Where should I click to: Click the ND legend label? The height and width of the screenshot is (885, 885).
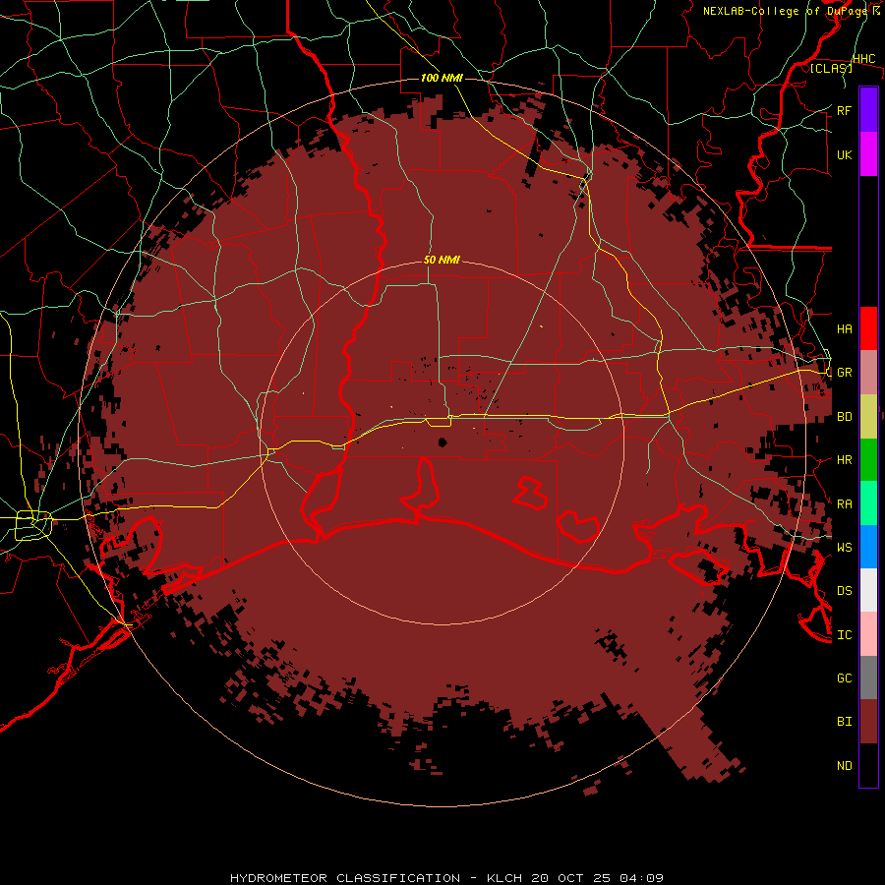click(844, 765)
